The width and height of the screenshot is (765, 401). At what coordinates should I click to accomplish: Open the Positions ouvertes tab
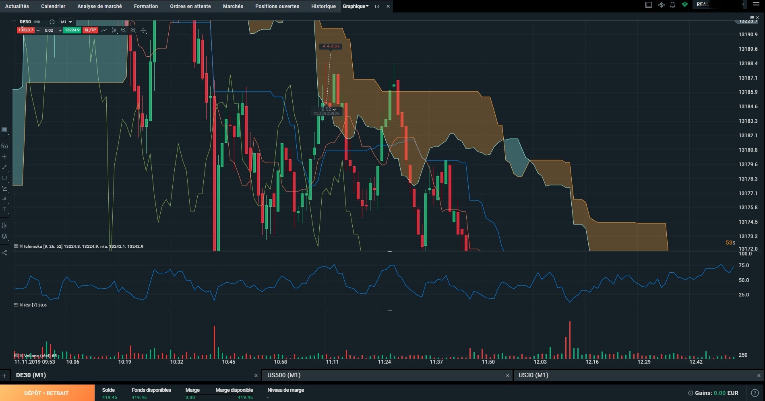277,6
